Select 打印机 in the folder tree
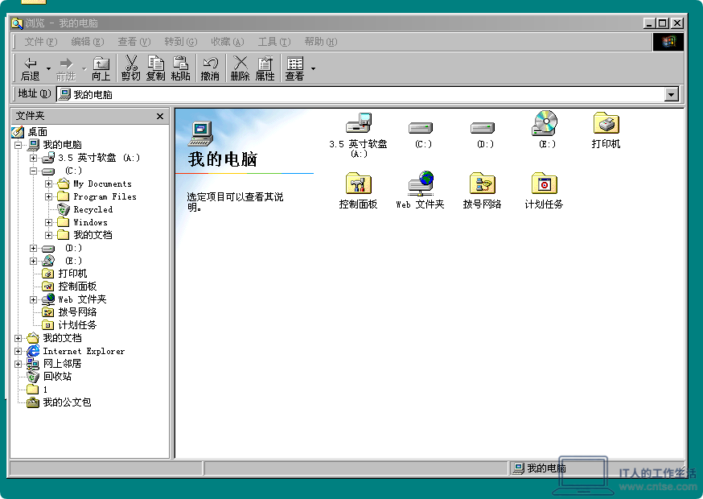This screenshot has height=499, width=703. coord(72,274)
